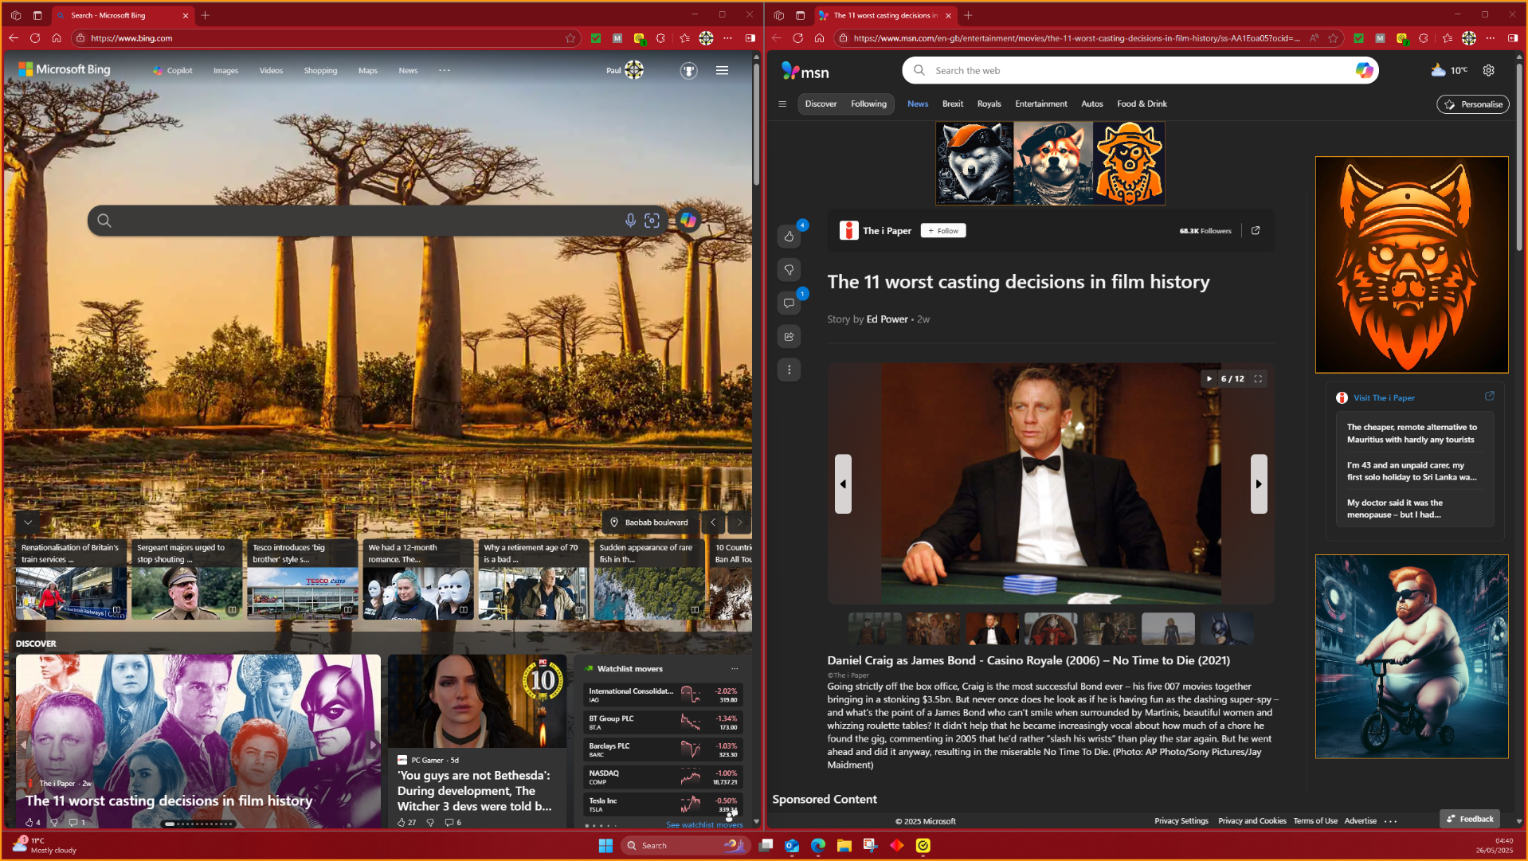
Task: Open Microsoft Rewards trophy icon on Bing
Action: tap(689, 70)
